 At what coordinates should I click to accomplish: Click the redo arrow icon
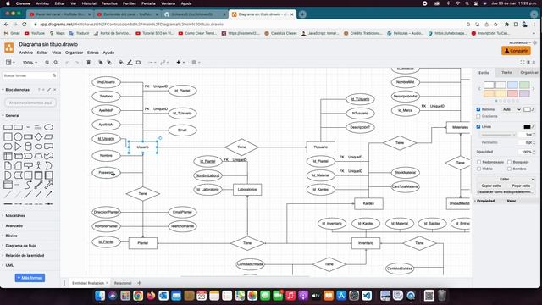[76, 63]
